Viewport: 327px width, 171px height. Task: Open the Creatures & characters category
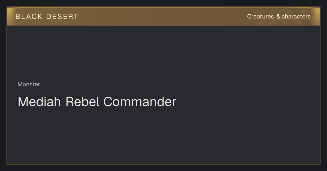pyautogui.click(x=279, y=17)
